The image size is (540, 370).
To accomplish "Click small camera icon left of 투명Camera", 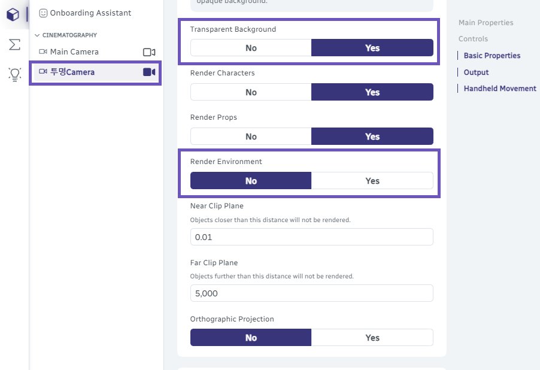I will click(x=43, y=72).
